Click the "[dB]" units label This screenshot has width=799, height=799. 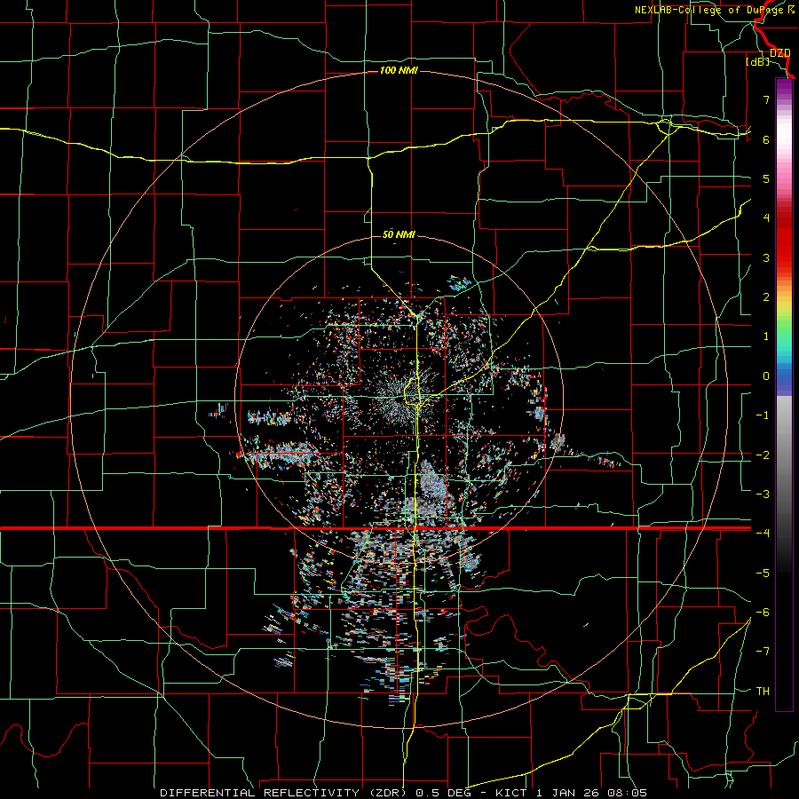758,61
